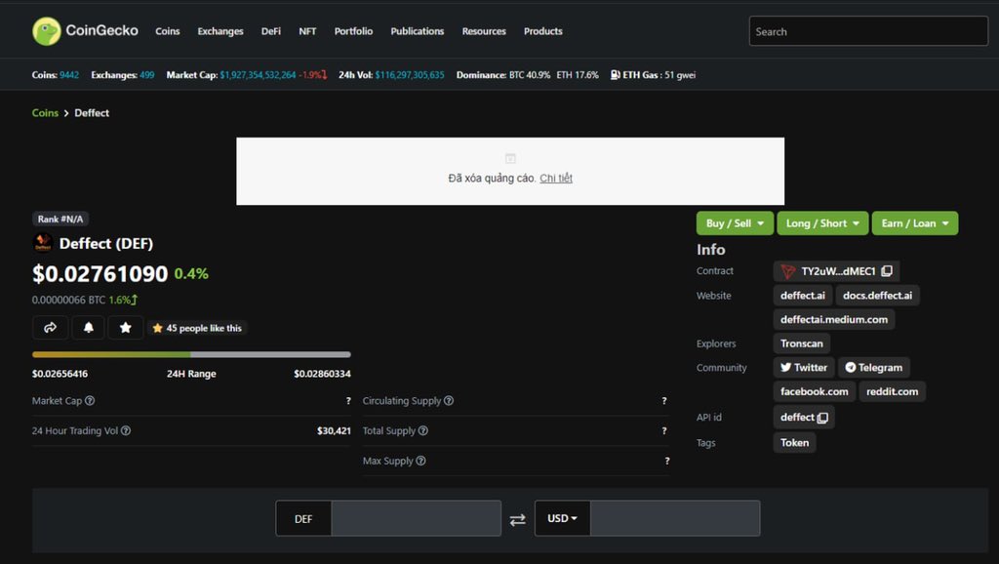The image size is (999, 564).
Task: Click the Market Cap total value link
Action: pyautogui.click(x=258, y=75)
